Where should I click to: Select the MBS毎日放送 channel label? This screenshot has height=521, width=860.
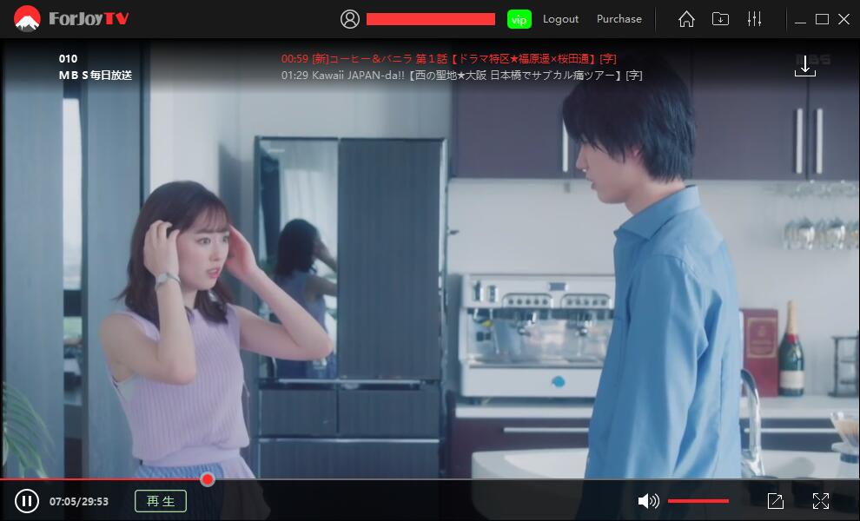coord(96,74)
